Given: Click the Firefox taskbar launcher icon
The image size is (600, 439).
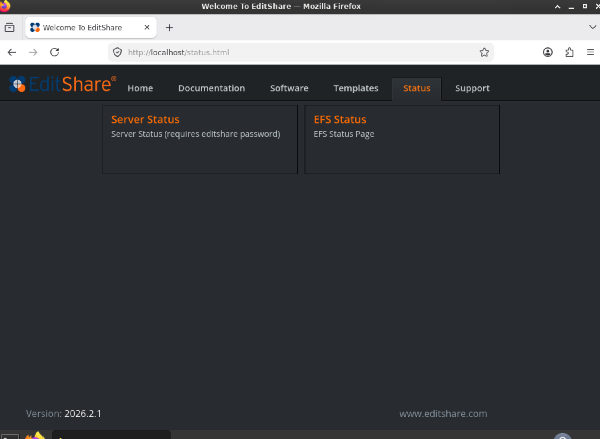Looking at the screenshot, I should (x=35, y=435).
